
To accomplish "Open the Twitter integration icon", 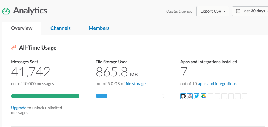I will pyautogui.click(x=197, y=96).
